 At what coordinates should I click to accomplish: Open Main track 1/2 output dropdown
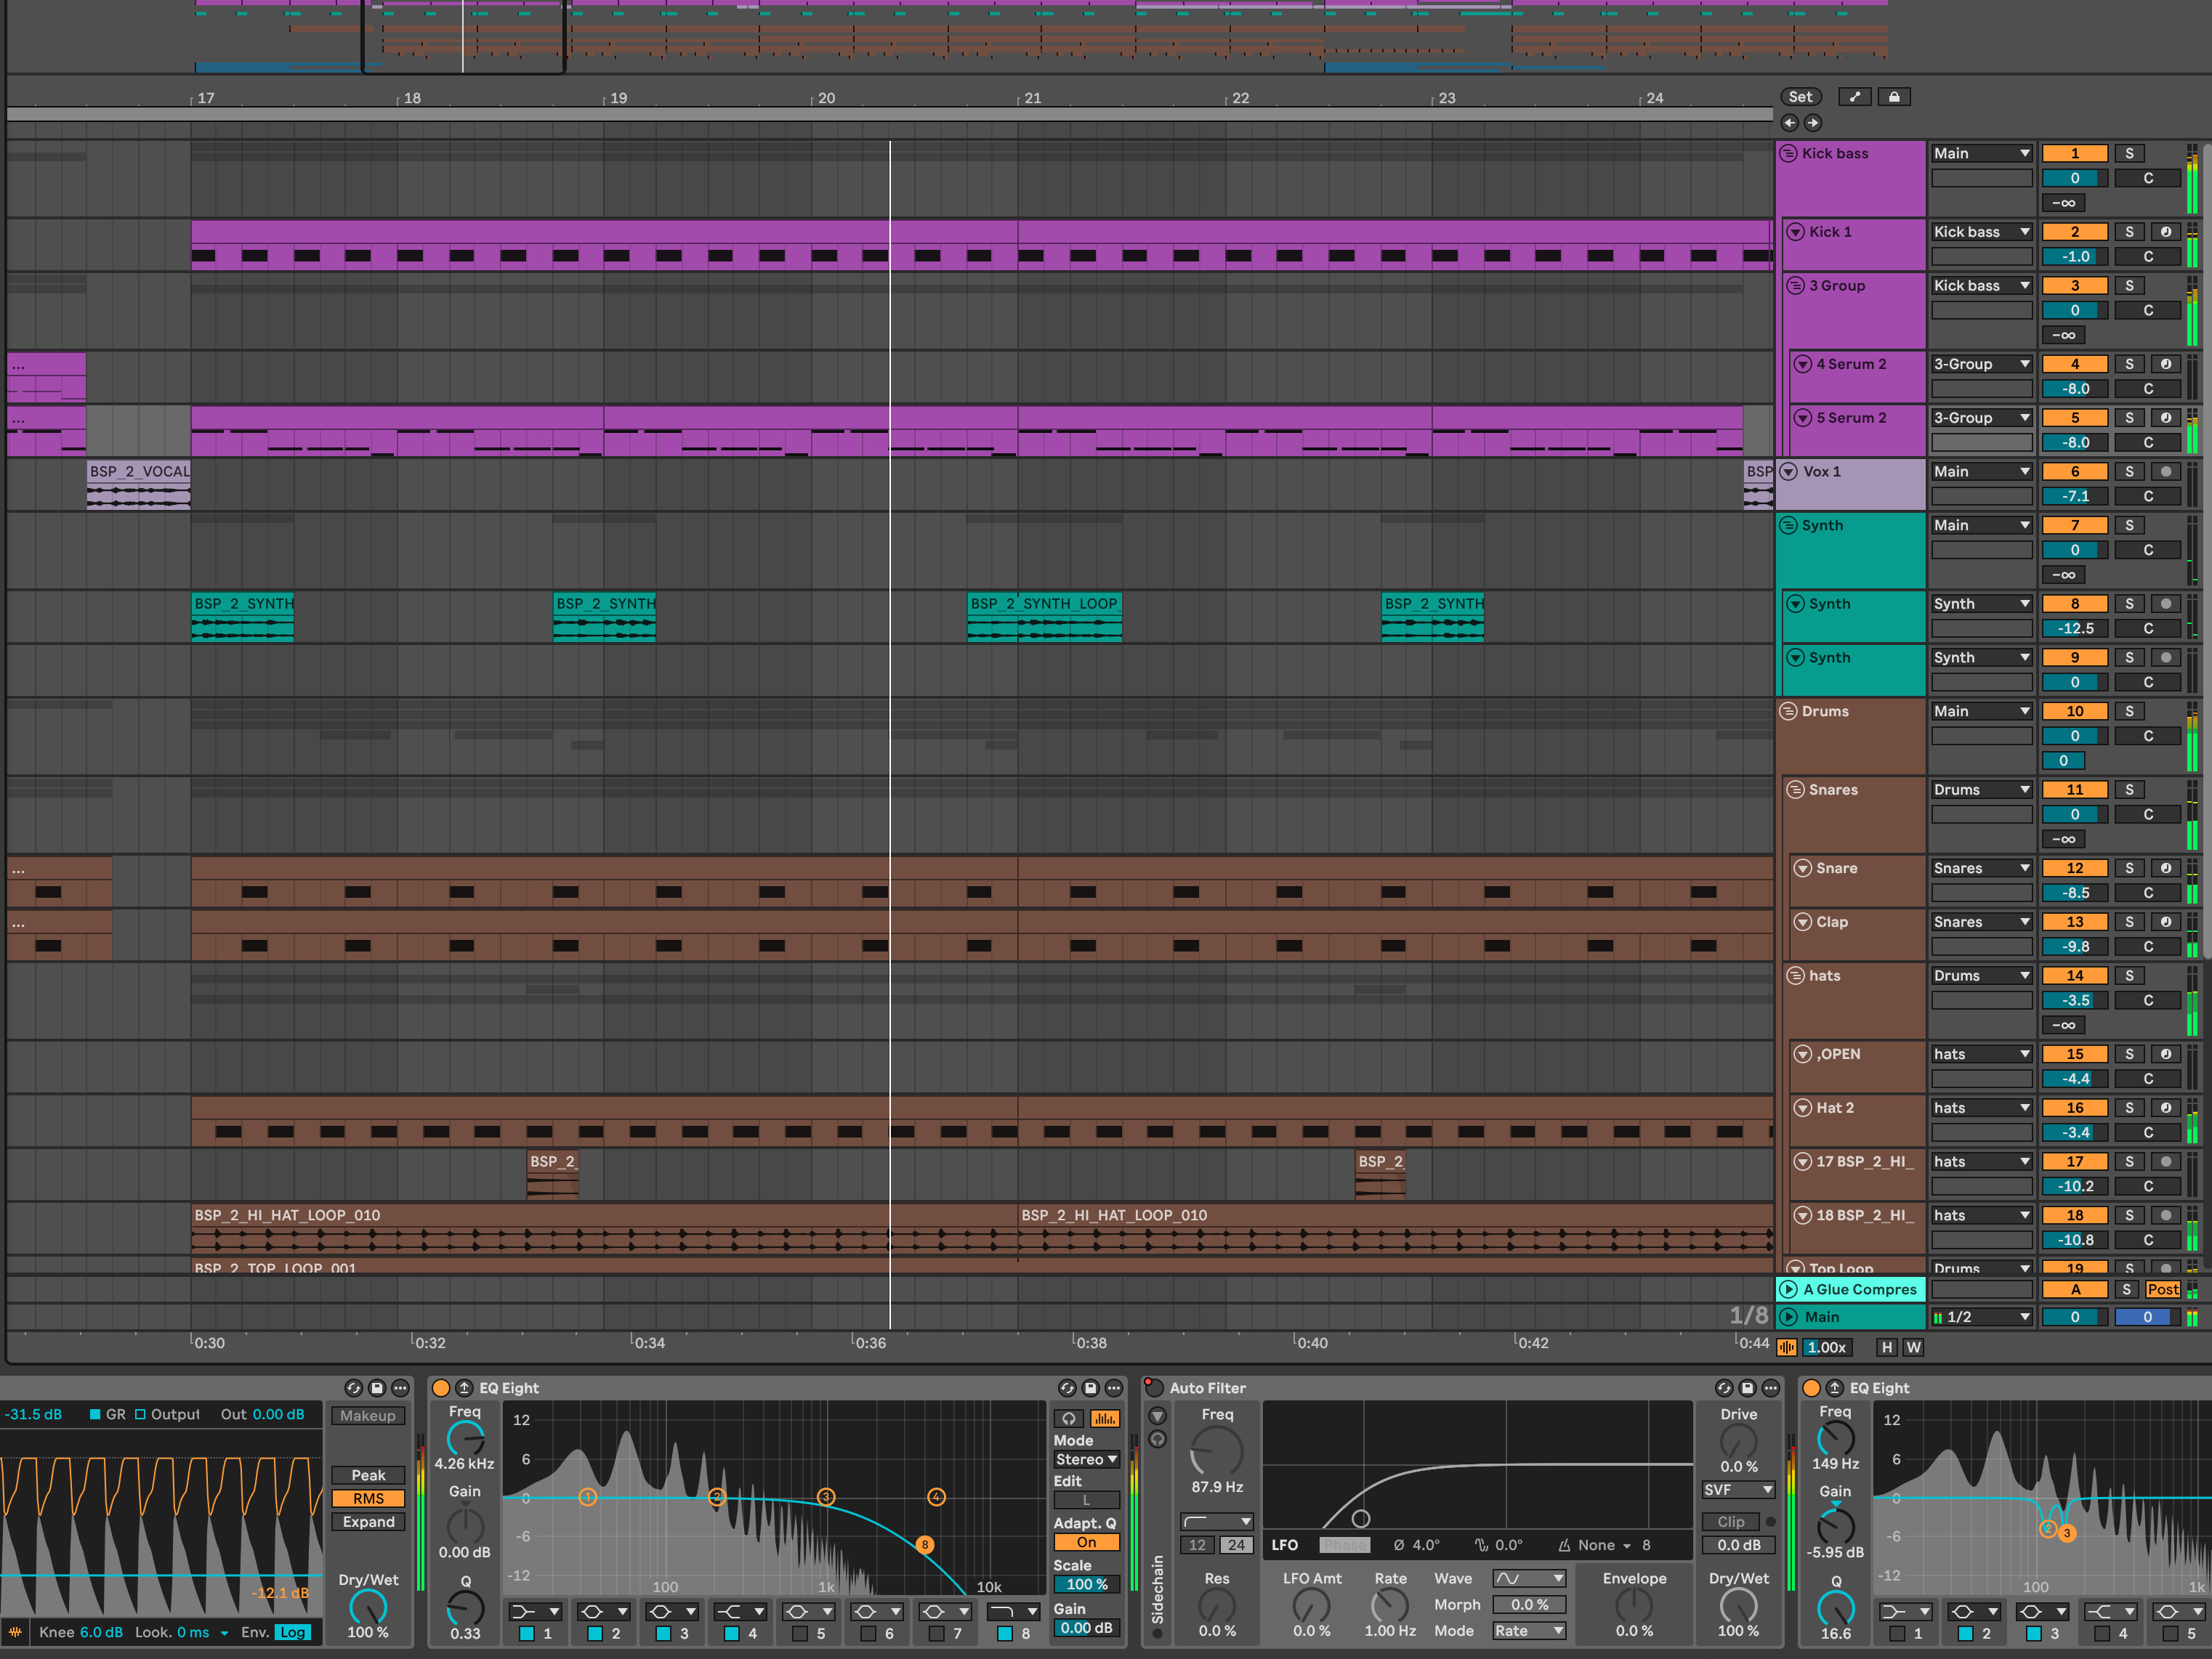click(x=1982, y=1317)
